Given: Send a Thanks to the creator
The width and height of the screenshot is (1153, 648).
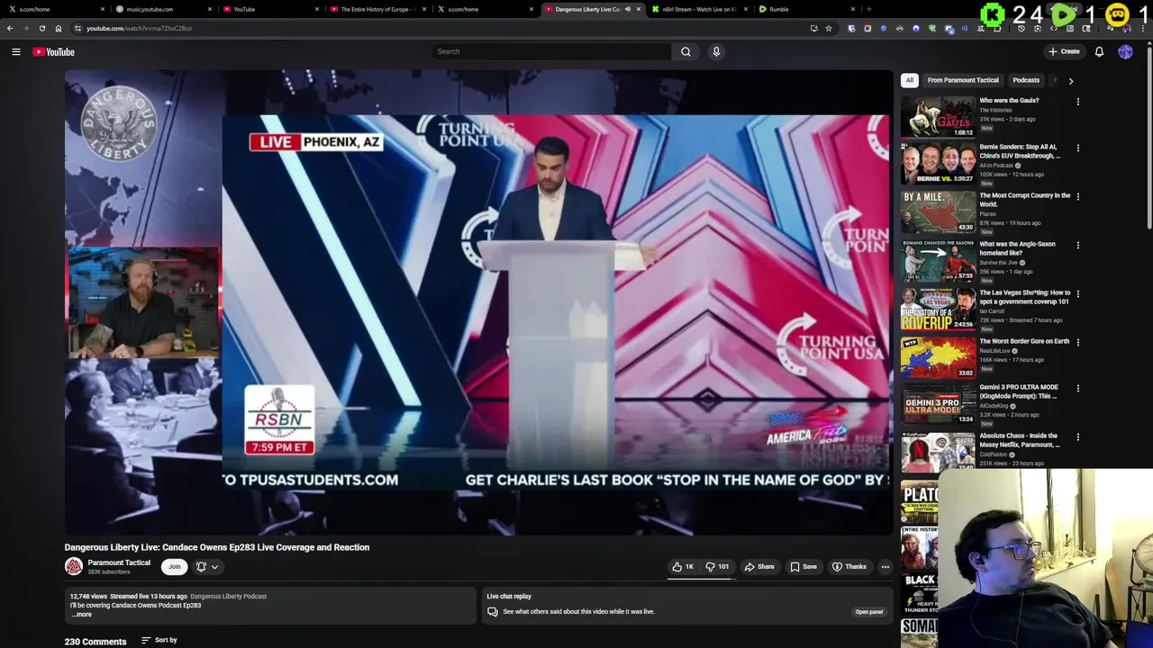Looking at the screenshot, I should pyautogui.click(x=849, y=567).
